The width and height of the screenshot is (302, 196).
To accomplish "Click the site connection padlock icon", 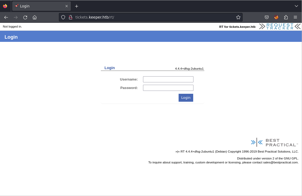I will (x=70, y=17).
